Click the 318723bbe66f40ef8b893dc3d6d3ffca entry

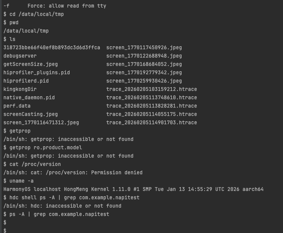(52, 47)
